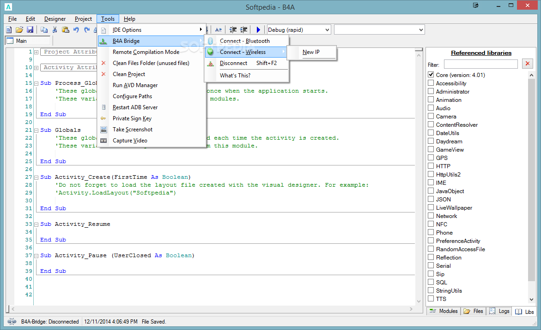541x330 pixels.
Task: Collapse Sub Globals block
Action: [36, 130]
